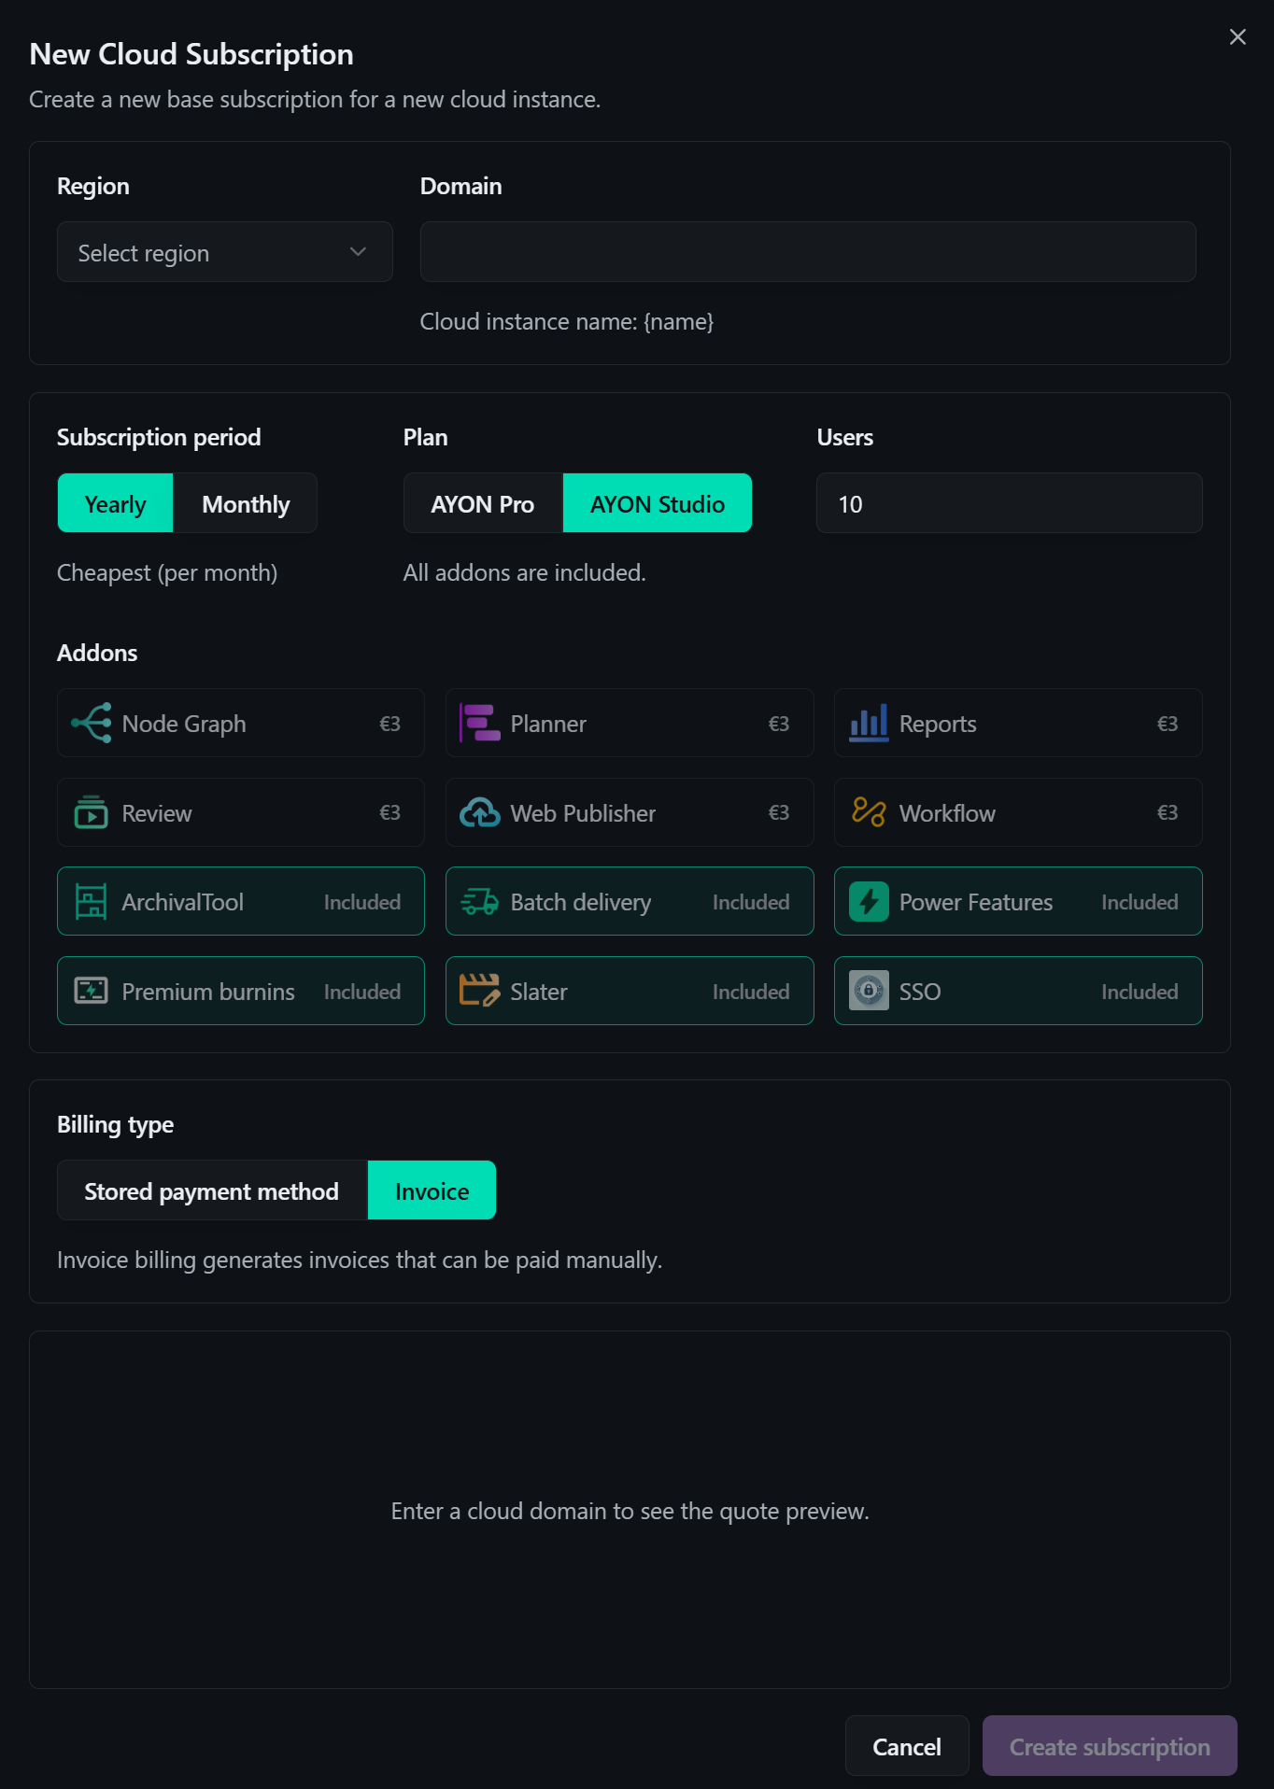Click the SSO lock icon
This screenshot has height=1789, width=1274.
[869, 991]
